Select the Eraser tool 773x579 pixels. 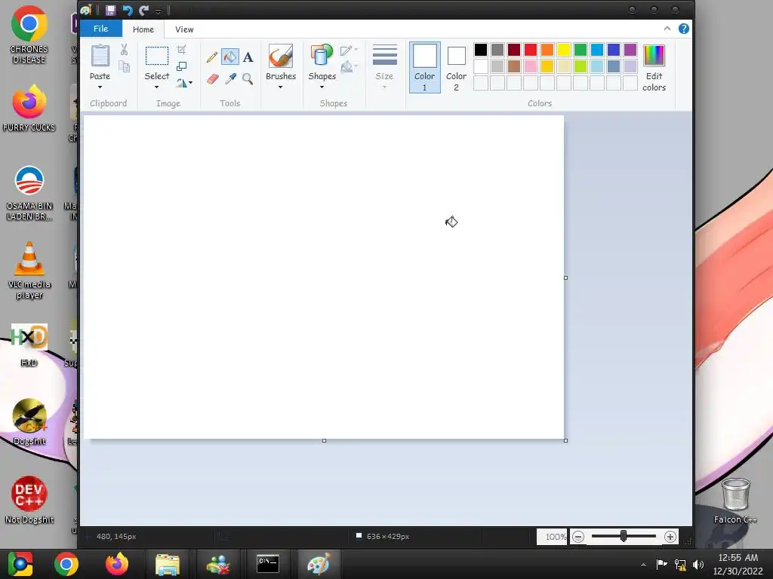coord(212,78)
